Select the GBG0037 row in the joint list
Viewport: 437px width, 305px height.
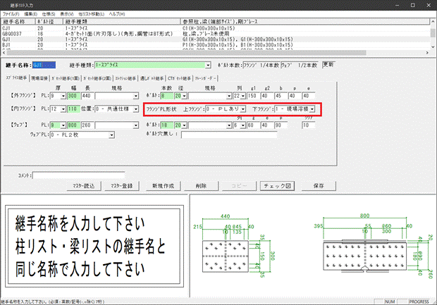click(216, 34)
